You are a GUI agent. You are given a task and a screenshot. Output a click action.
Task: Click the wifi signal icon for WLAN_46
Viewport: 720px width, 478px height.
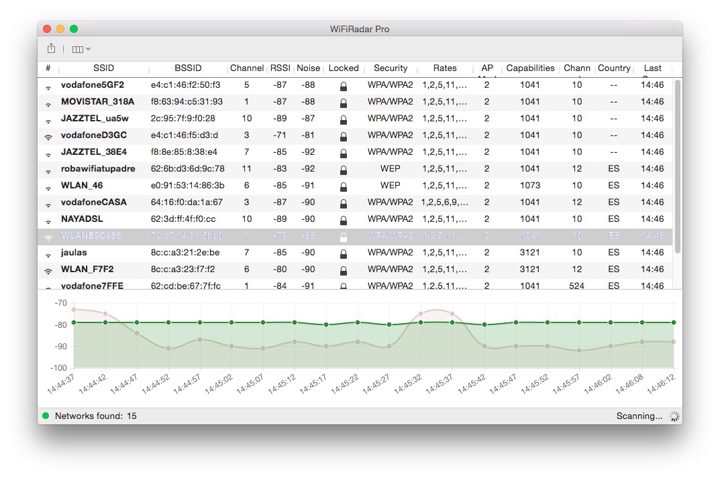tap(48, 188)
